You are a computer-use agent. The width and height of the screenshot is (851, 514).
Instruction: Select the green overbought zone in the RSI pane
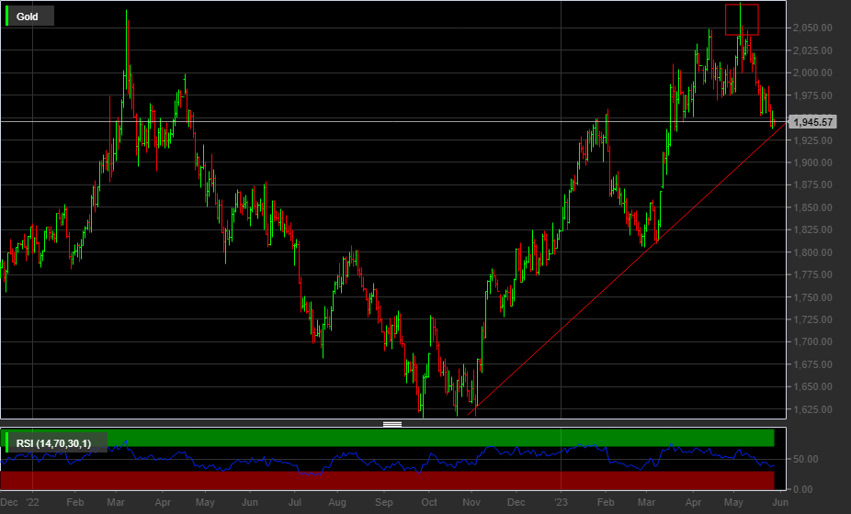click(x=388, y=438)
